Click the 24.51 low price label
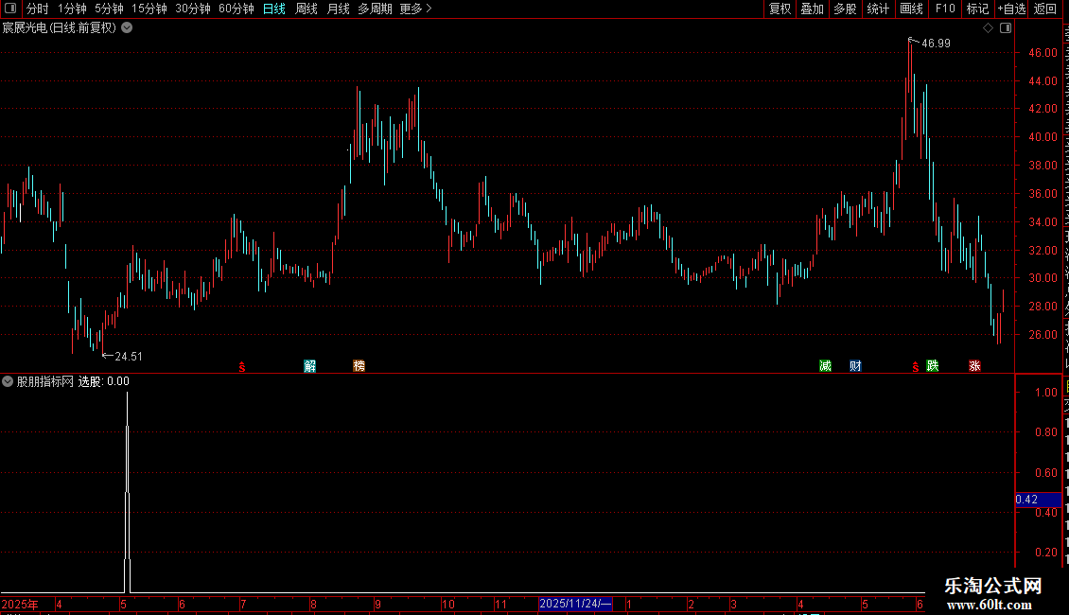This screenshot has height=615, width=1069. (x=128, y=357)
